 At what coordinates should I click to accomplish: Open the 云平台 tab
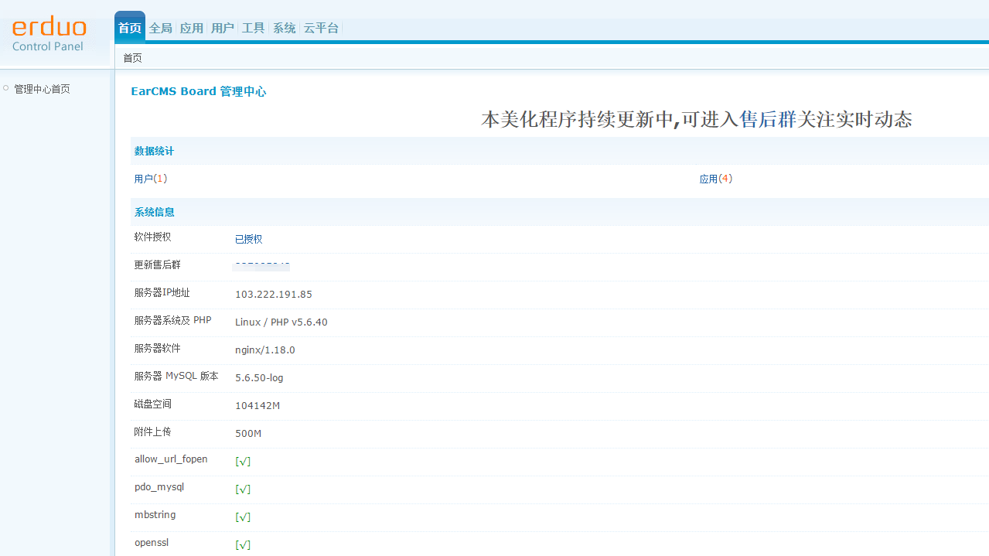click(x=321, y=28)
